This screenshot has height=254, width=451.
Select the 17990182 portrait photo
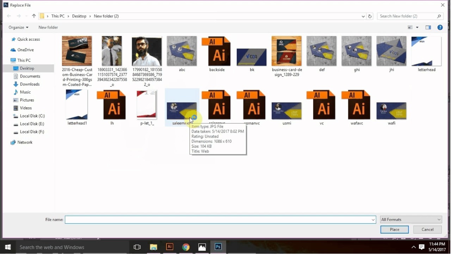coord(147,61)
